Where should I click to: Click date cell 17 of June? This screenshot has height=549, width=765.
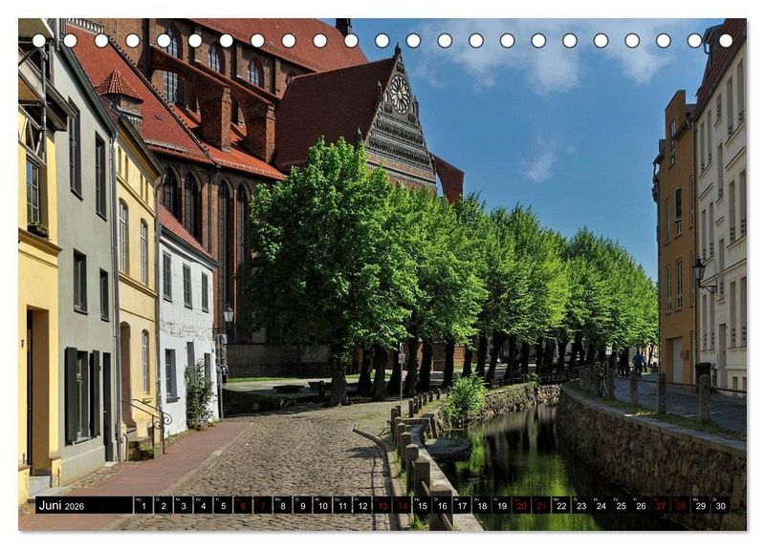pos(462,505)
